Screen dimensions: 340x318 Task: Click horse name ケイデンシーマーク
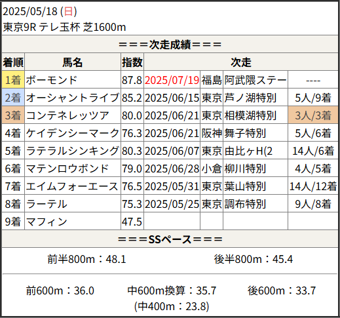coord(73,133)
